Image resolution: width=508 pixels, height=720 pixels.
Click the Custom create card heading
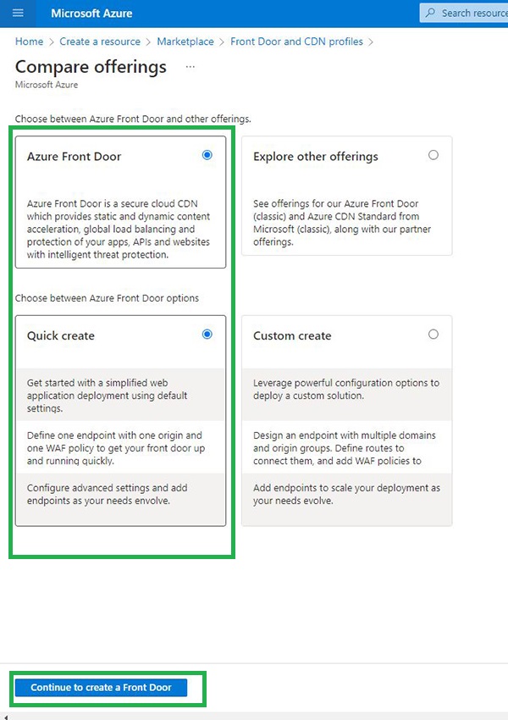(x=292, y=336)
